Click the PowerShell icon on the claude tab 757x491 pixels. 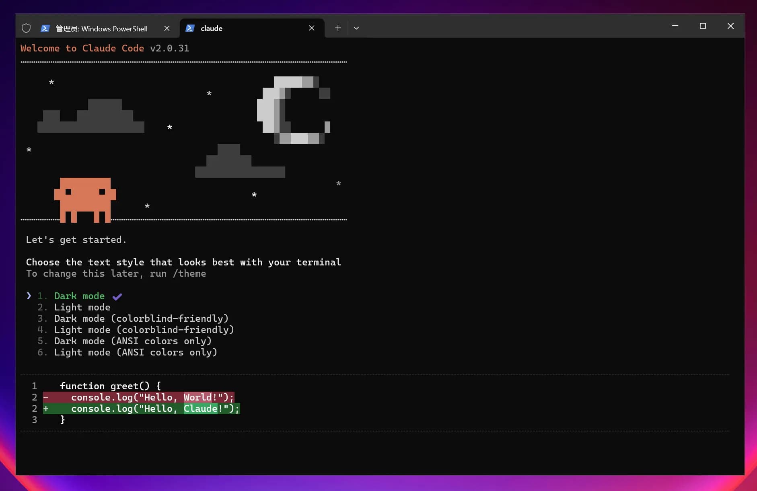click(x=190, y=28)
